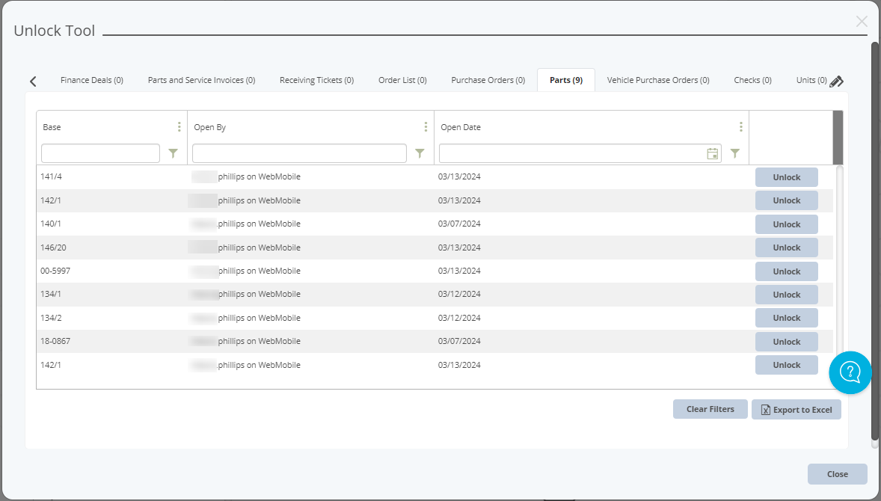Open the Open Date column options menu
The height and width of the screenshot is (501, 881).
(740, 127)
